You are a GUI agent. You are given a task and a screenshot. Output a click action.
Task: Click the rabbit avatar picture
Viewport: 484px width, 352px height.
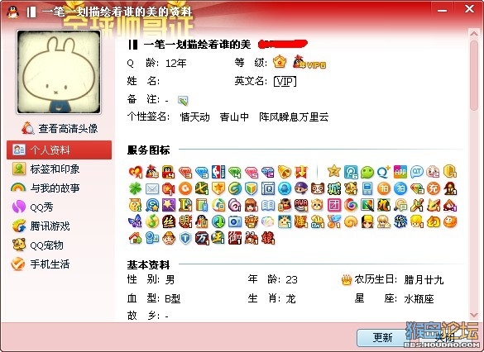point(59,72)
